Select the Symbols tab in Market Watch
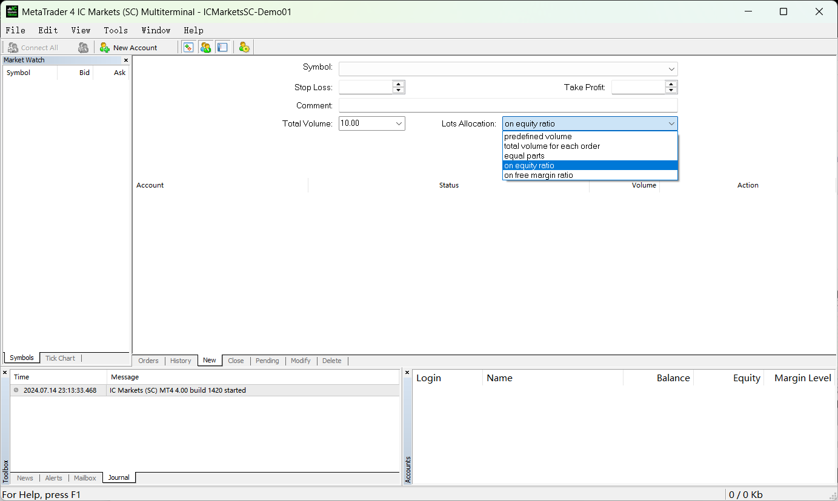Image resolution: width=838 pixels, height=501 pixels. (x=22, y=358)
